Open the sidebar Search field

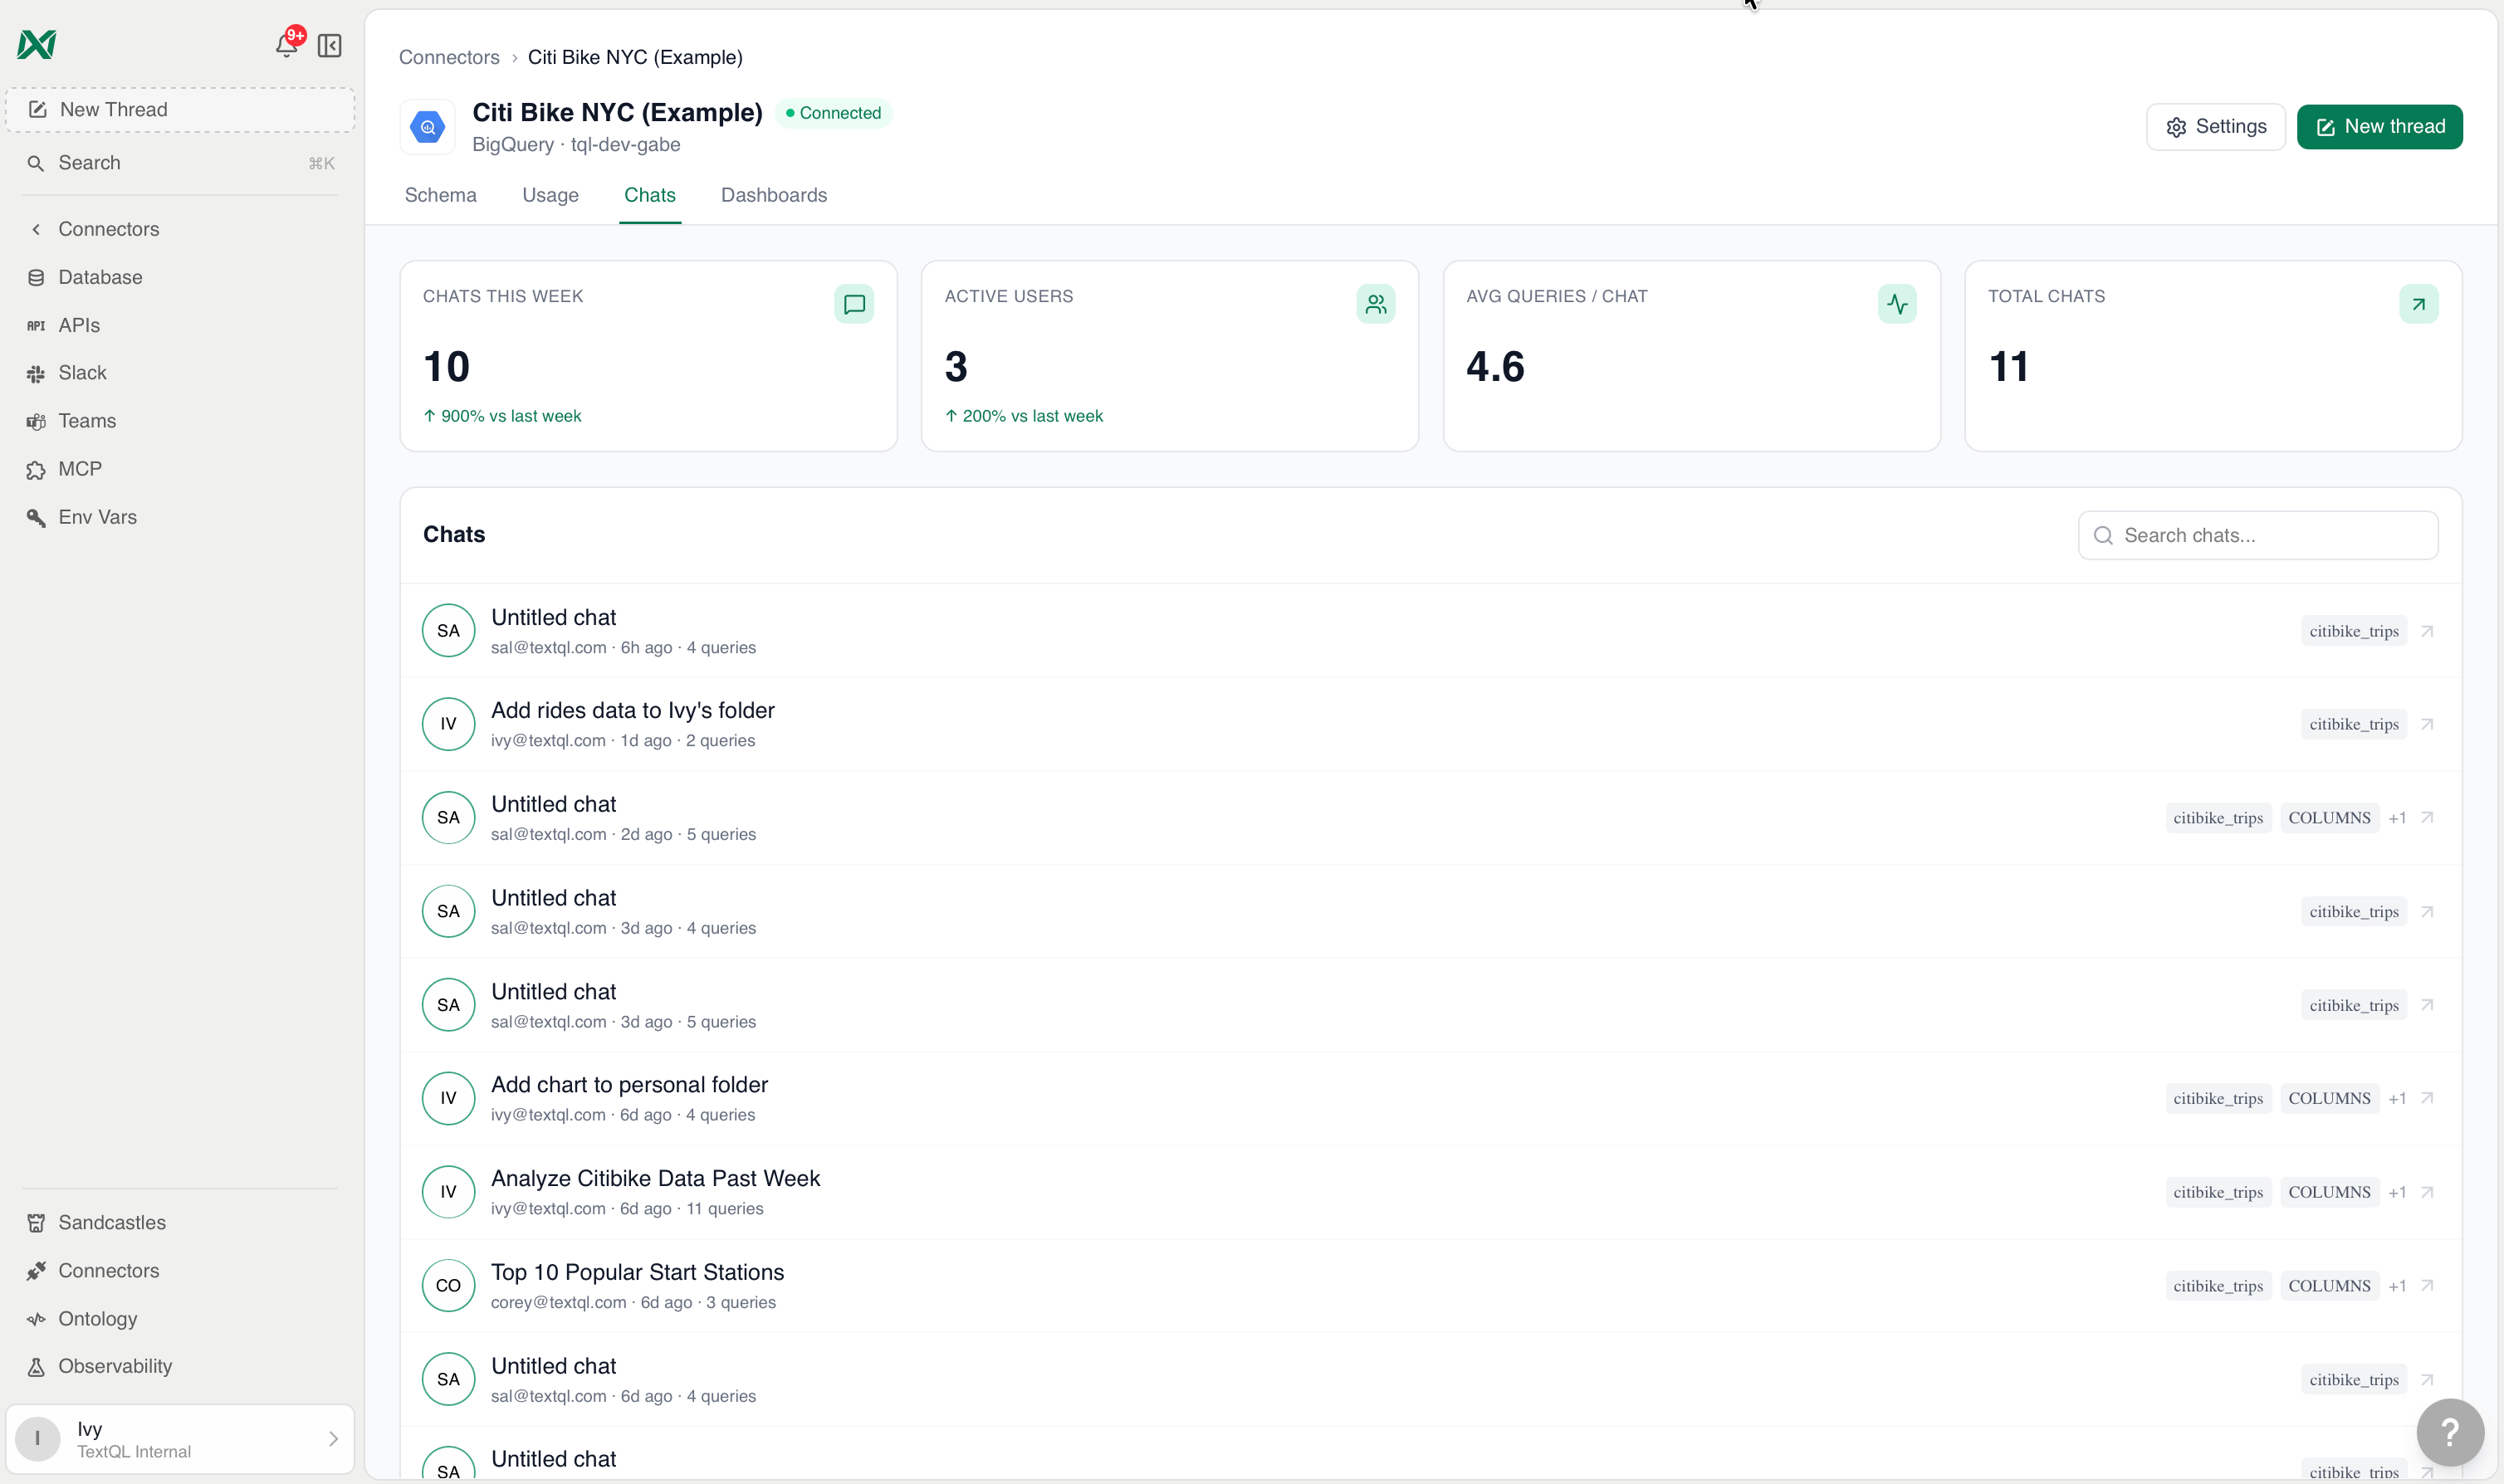(x=180, y=163)
